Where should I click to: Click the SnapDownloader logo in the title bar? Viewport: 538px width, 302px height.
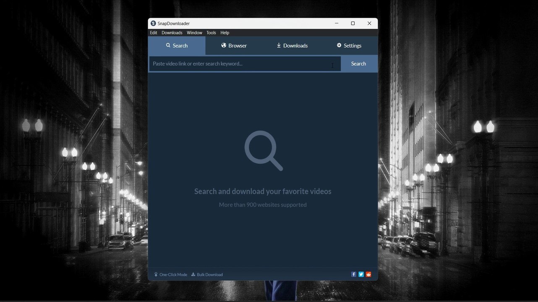click(x=153, y=23)
